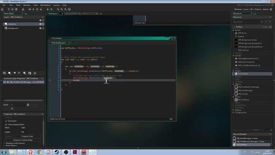Click the Windows Start button
Image resolution: width=275 pixels, height=155 pixels.
[x=4, y=152]
